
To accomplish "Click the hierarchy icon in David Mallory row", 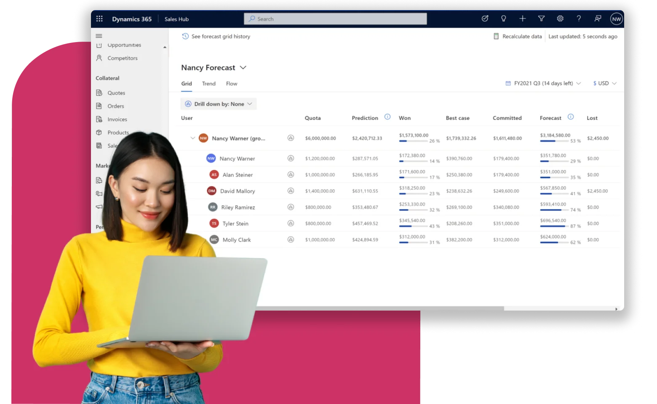I will tap(291, 191).
